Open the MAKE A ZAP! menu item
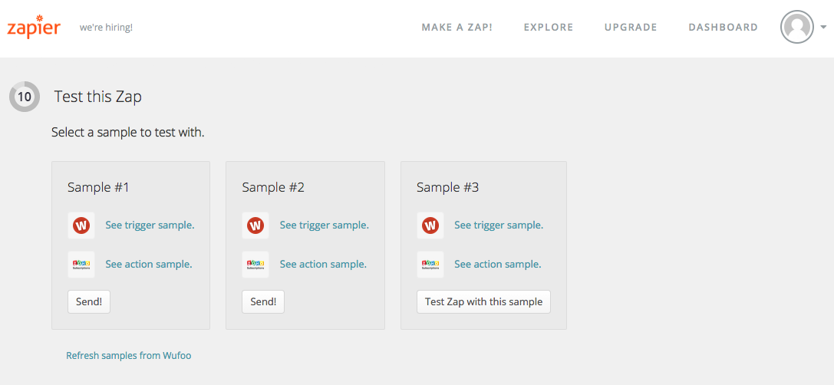This screenshot has height=385, width=834. tap(457, 28)
